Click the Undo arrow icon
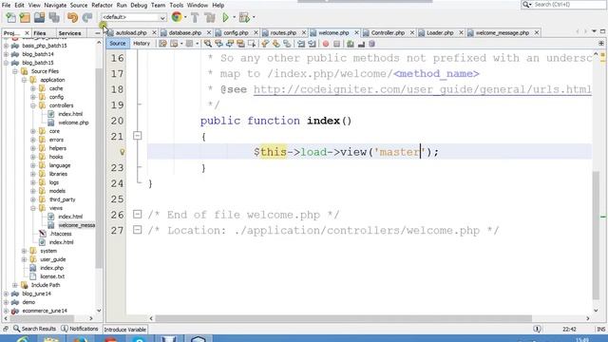 coord(72,17)
